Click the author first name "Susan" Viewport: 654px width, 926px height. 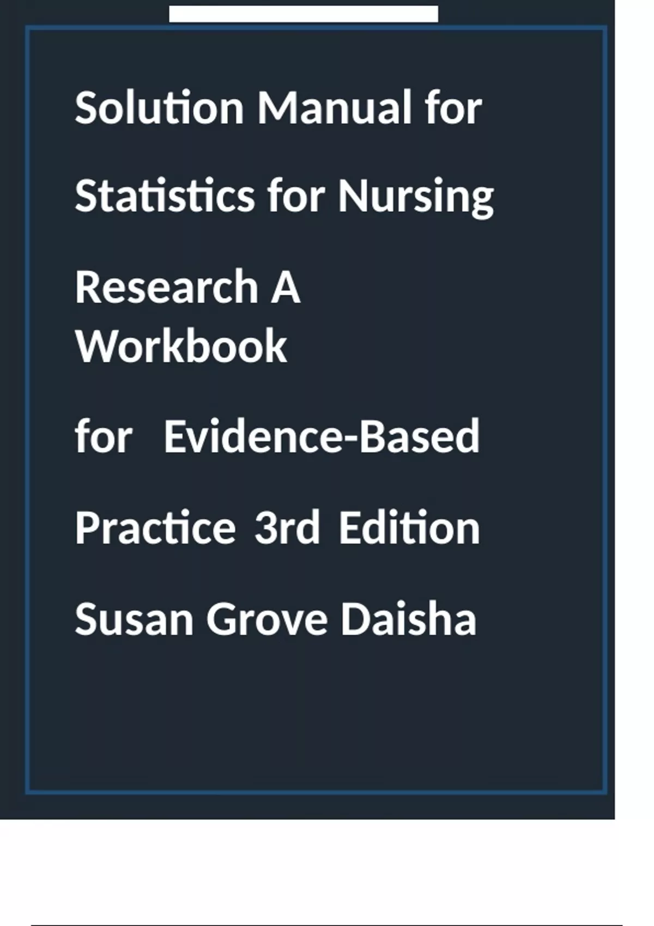point(134,619)
